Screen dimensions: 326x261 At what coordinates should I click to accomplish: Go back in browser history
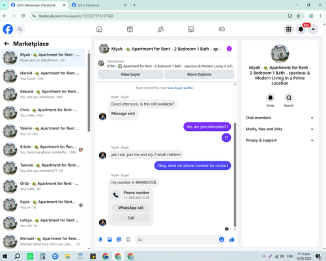click(x=5, y=16)
